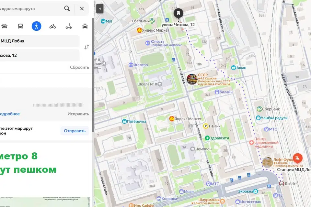Click the Отправить button
The width and height of the screenshot is (311, 207).
tap(75, 131)
